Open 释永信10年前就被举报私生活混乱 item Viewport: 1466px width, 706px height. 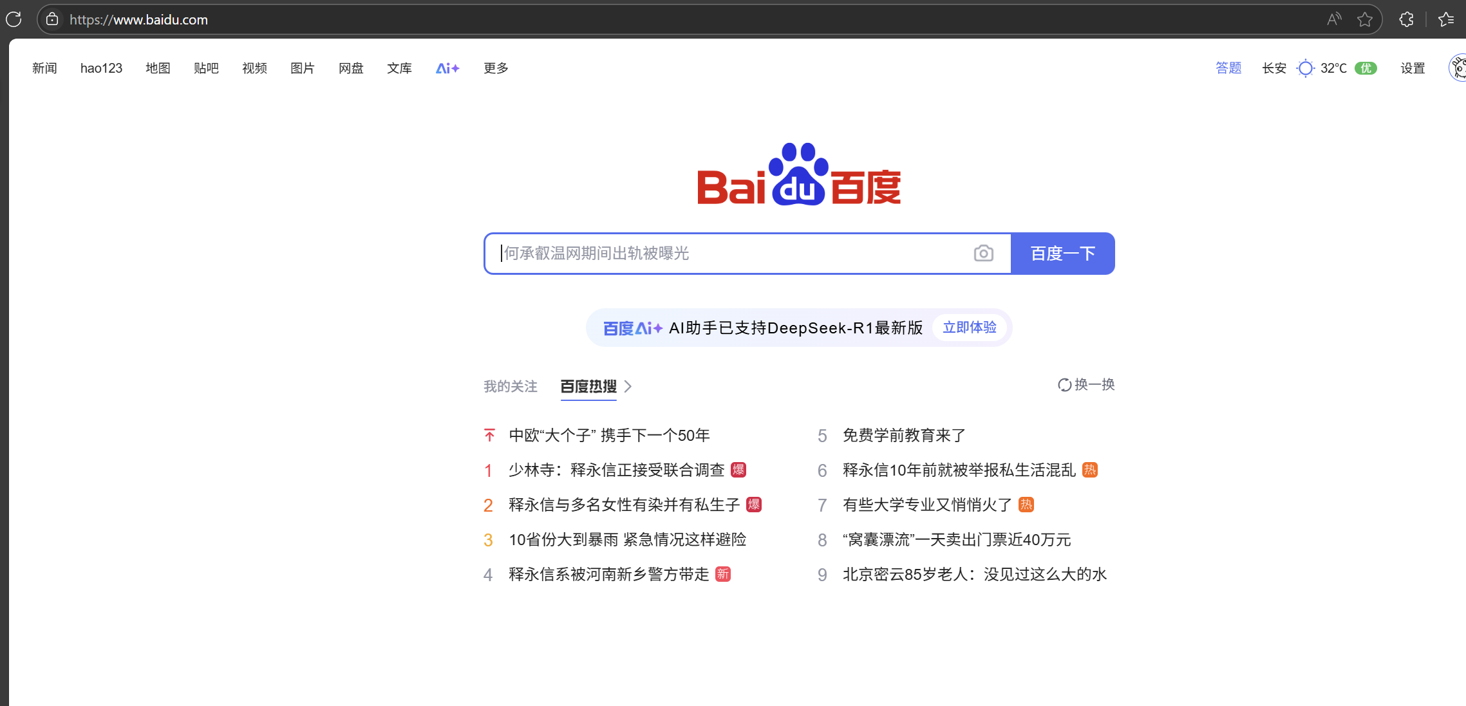(959, 470)
